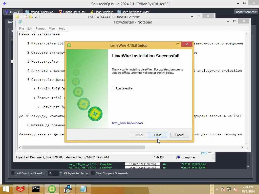Click the Action Center flag tray icon

click(x=223, y=189)
